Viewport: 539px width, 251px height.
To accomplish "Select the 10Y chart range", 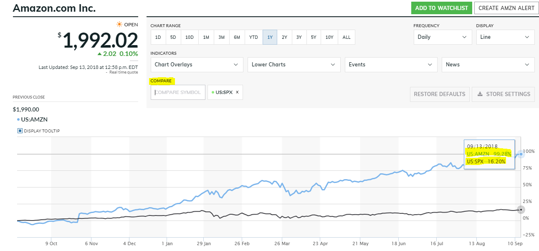I will [x=329, y=37].
